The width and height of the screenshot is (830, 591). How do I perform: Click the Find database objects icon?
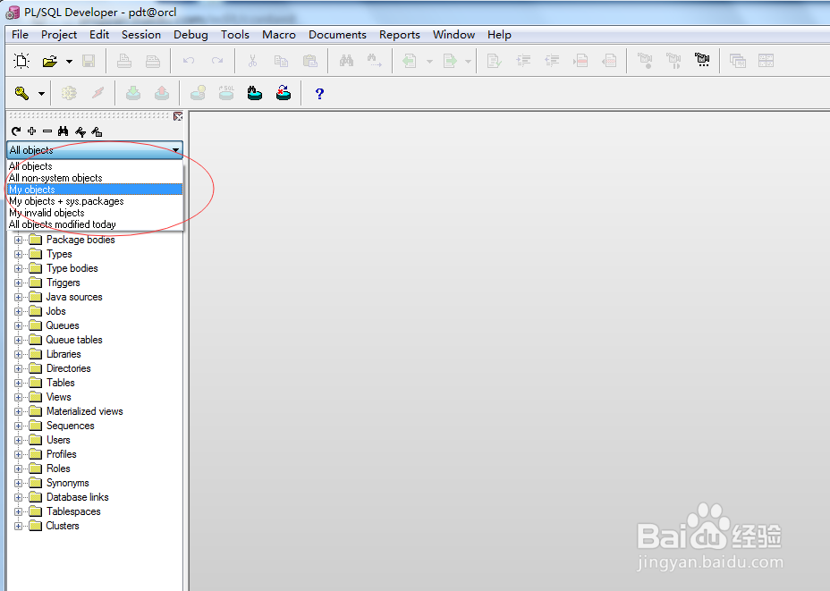click(255, 94)
